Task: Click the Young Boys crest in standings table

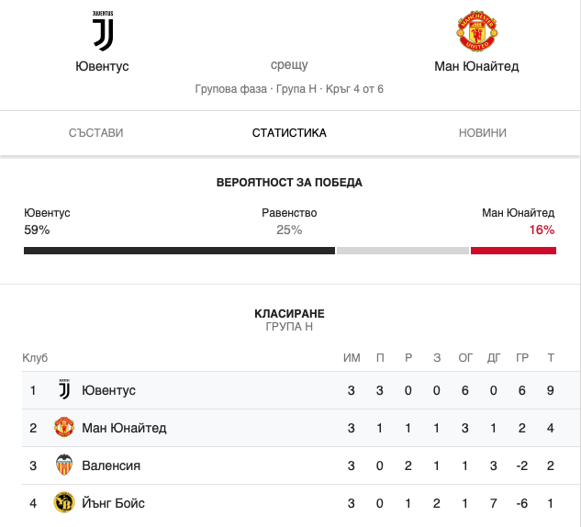Action: point(64,502)
